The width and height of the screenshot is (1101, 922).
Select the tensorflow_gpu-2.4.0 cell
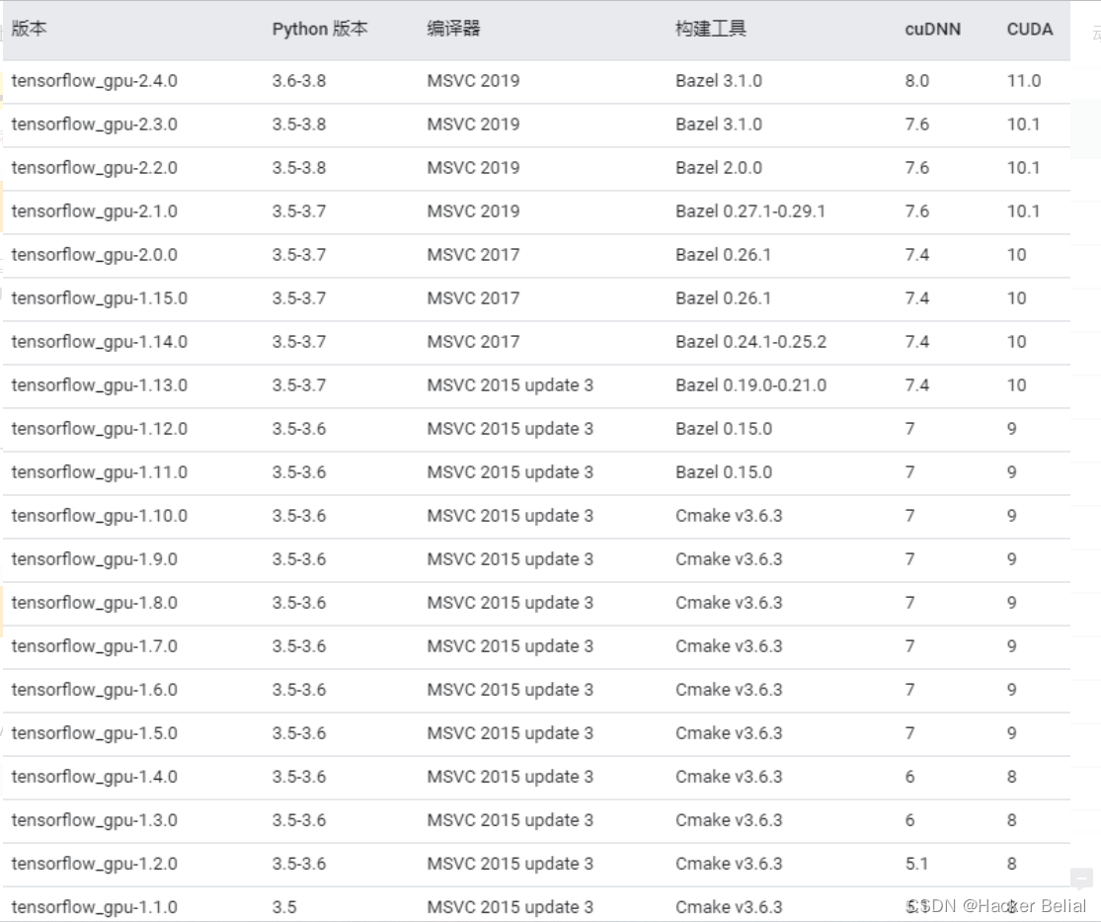[94, 81]
